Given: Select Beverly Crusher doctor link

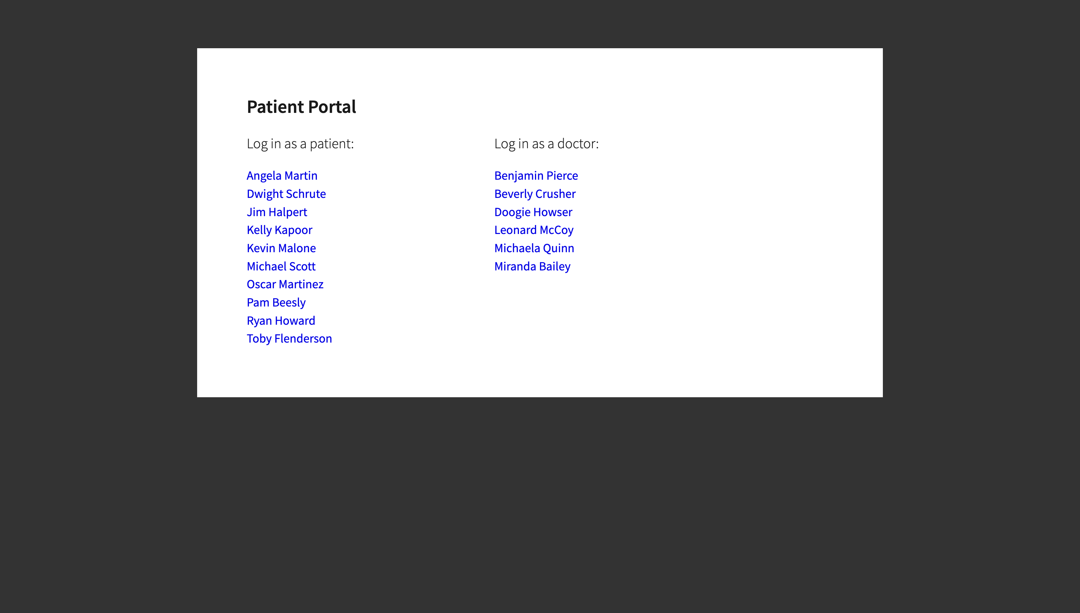Looking at the screenshot, I should point(535,194).
